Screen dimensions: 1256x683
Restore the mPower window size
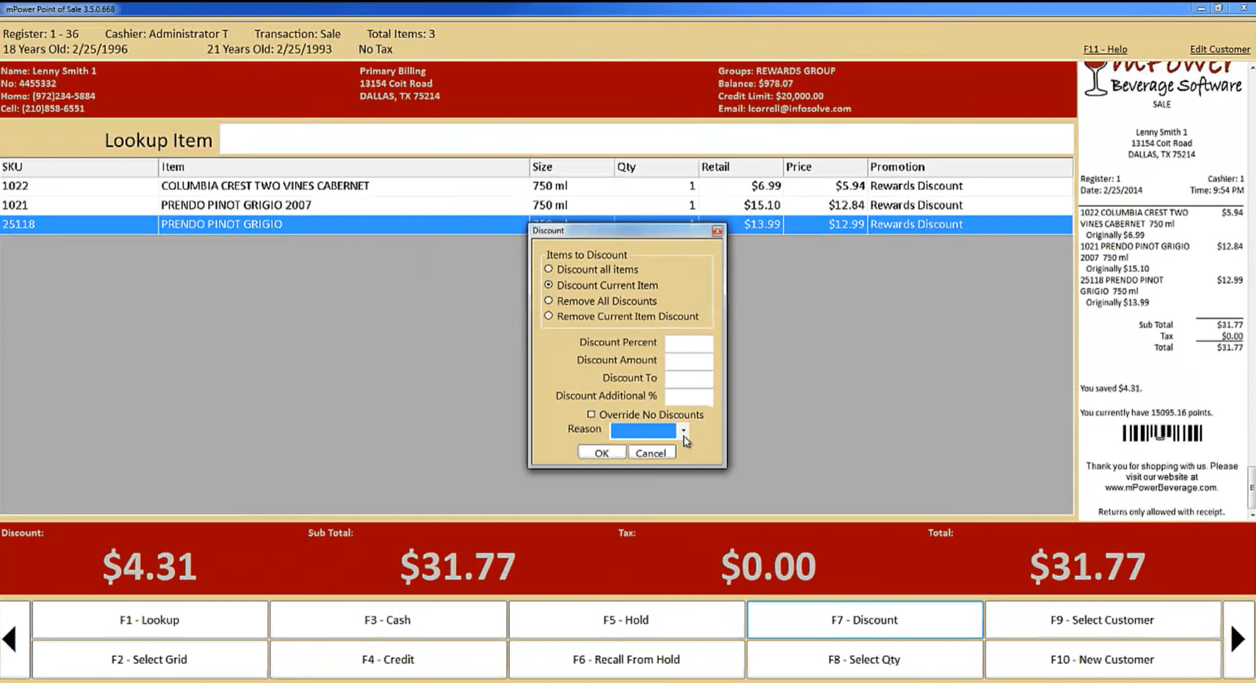pyautogui.click(x=1219, y=8)
